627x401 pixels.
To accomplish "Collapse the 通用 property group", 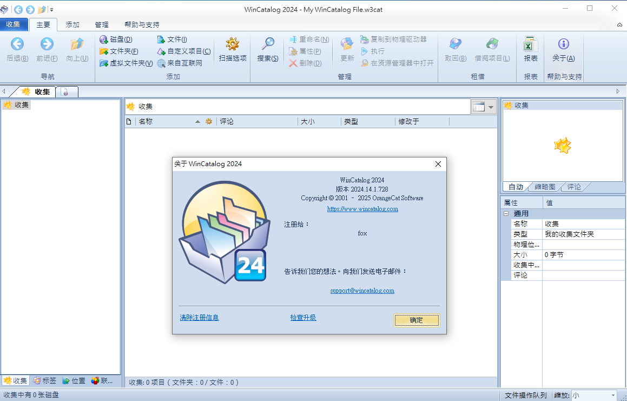I will 506,214.
